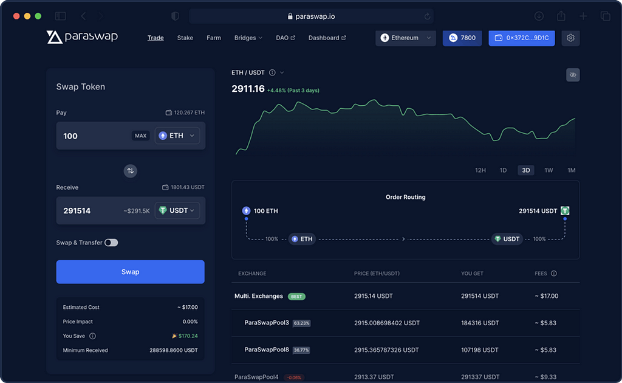Click the 7800 PSP balance button
This screenshot has height=383, width=622.
coord(462,38)
